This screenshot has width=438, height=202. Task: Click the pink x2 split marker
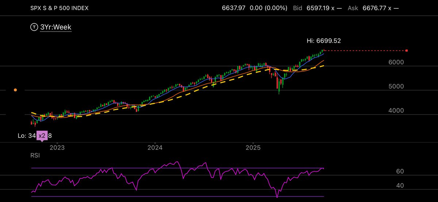(43, 136)
